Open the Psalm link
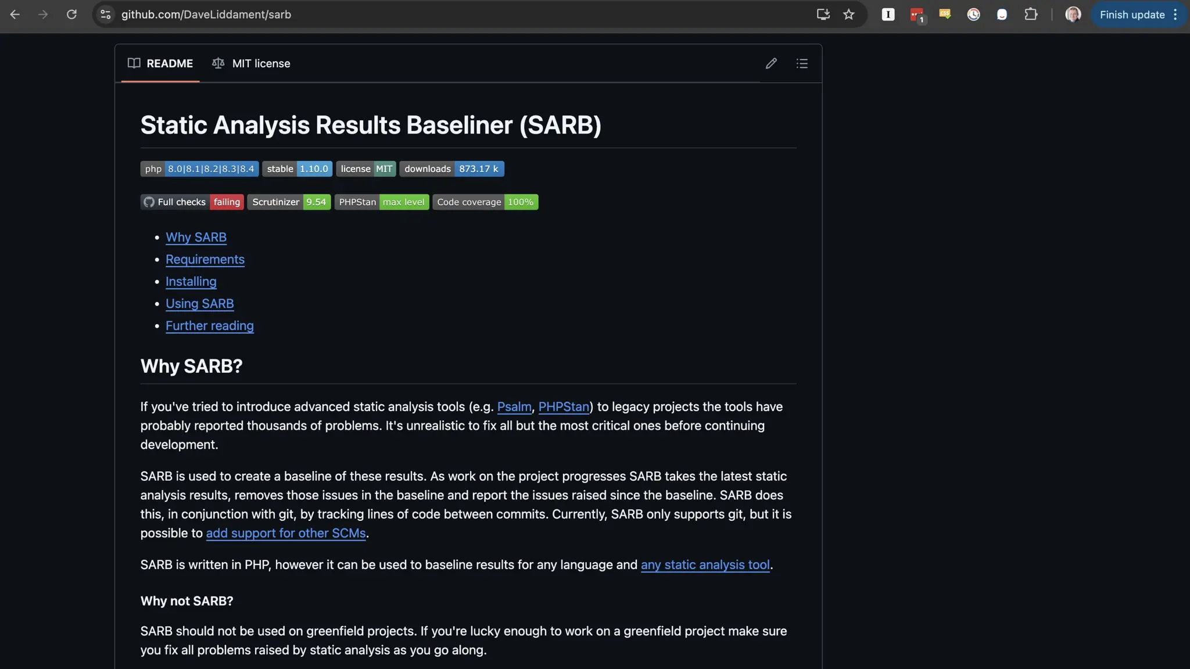 coord(514,407)
